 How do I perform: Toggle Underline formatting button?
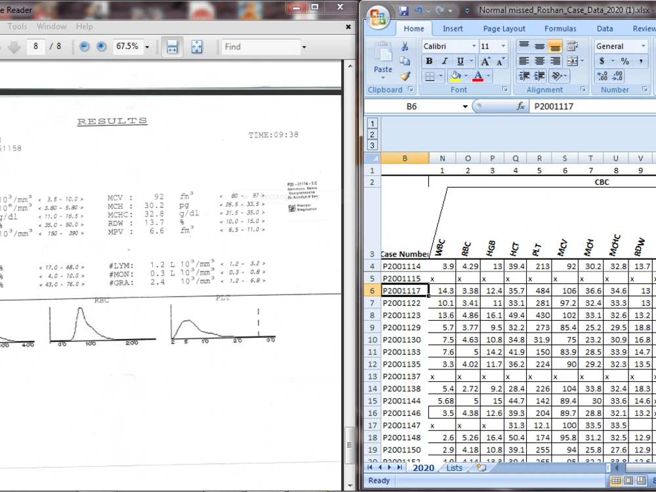click(x=461, y=61)
